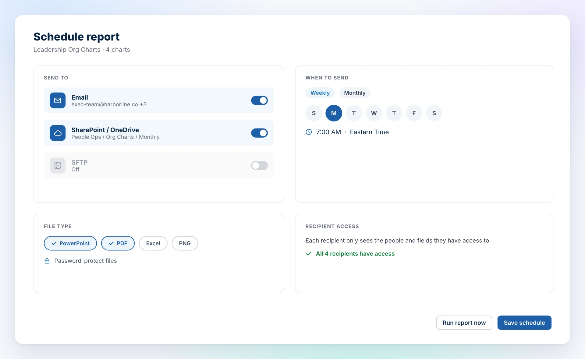Deselect Monday in the day picker
This screenshot has height=359, width=585.
[x=334, y=113]
